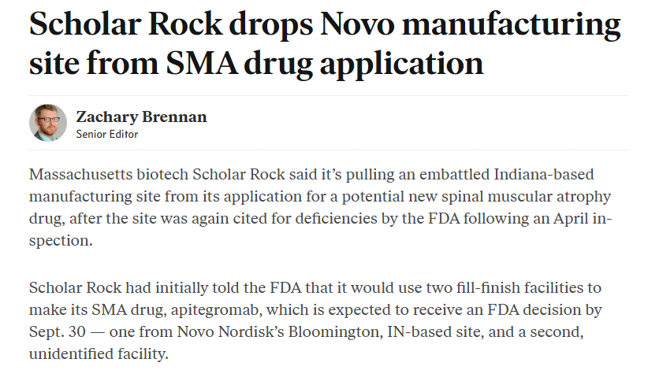Click "SMA" in the headline's second line
648x370 pixels.
[x=202, y=63]
